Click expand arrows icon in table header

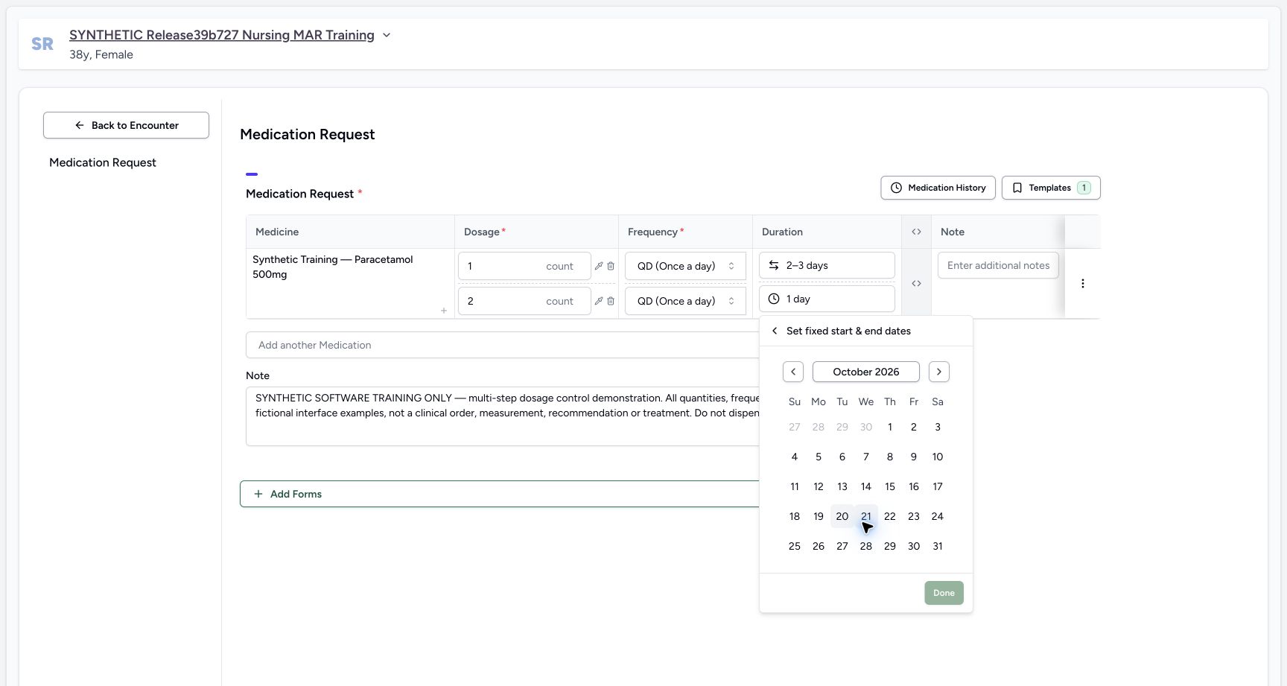click(917, 232)
